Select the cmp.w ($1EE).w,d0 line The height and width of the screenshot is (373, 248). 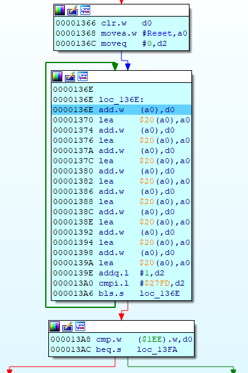(x=121, y=339)
